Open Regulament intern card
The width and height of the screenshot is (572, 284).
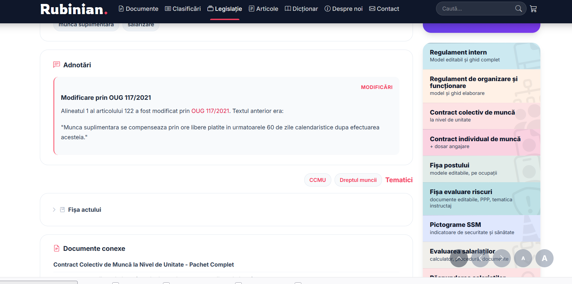tap(481, 56)
